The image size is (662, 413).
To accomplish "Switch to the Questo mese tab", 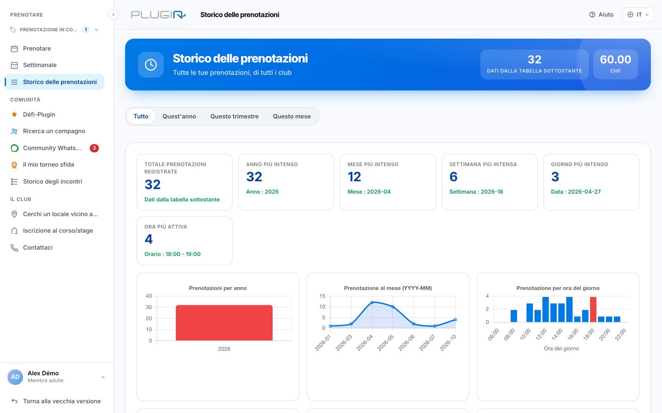I will [292, 116].
